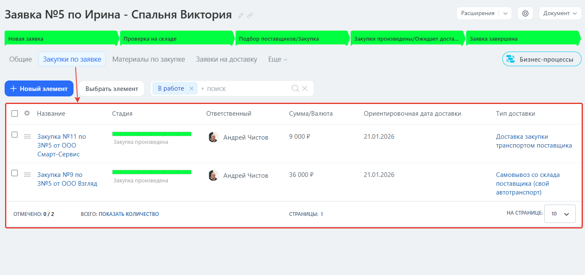The height and width of the screenshot is (275, 585).
Task: Toggle select-all checkbox in table header
Action: pos(15,114)
